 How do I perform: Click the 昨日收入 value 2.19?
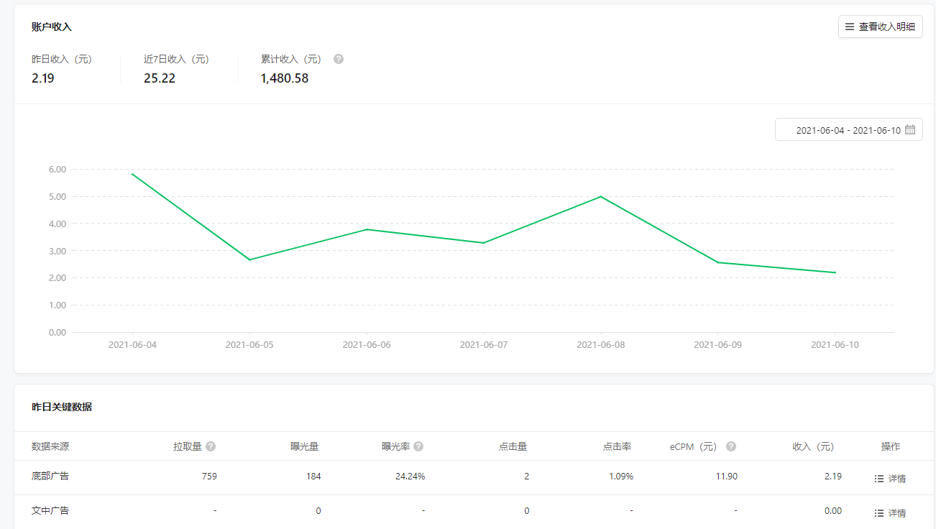pos(43,78)
